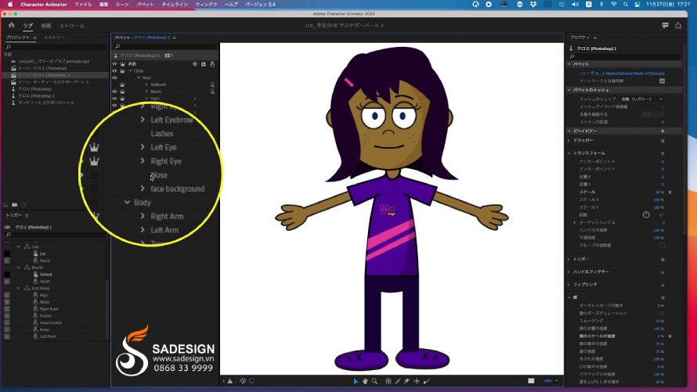Image resolution: width=697 pixels, height=392 pixels.
Task: Open macOS Spotlight search
Action: coord(626,5)
